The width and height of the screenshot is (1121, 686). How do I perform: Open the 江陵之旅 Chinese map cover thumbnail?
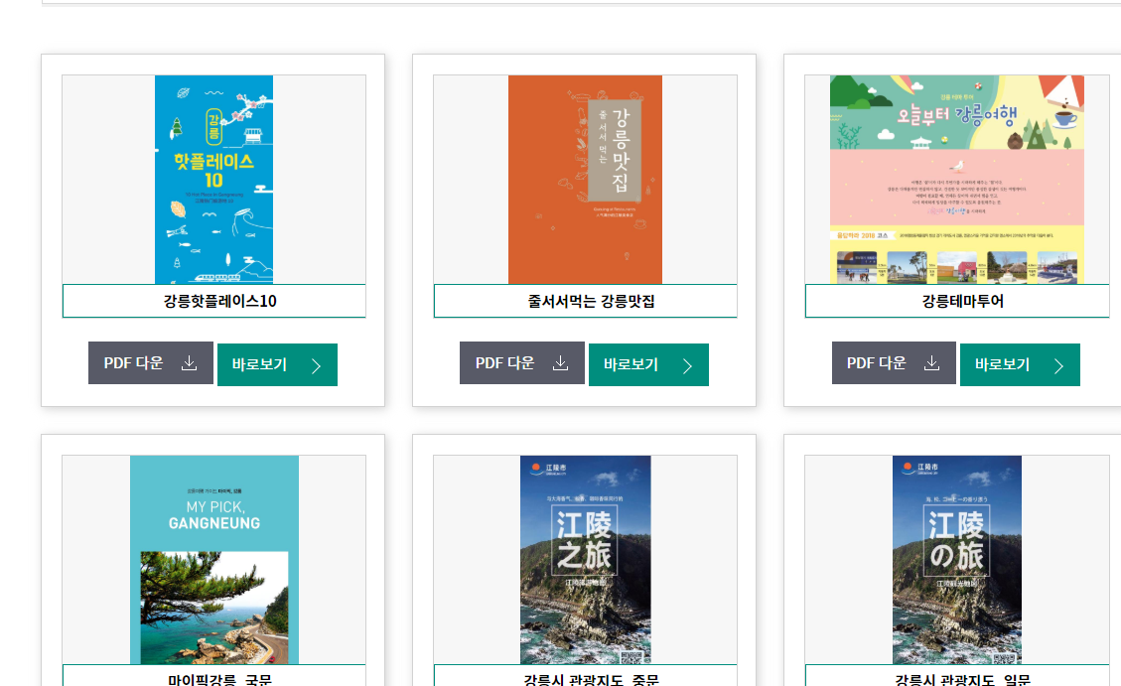pos(586,560)
